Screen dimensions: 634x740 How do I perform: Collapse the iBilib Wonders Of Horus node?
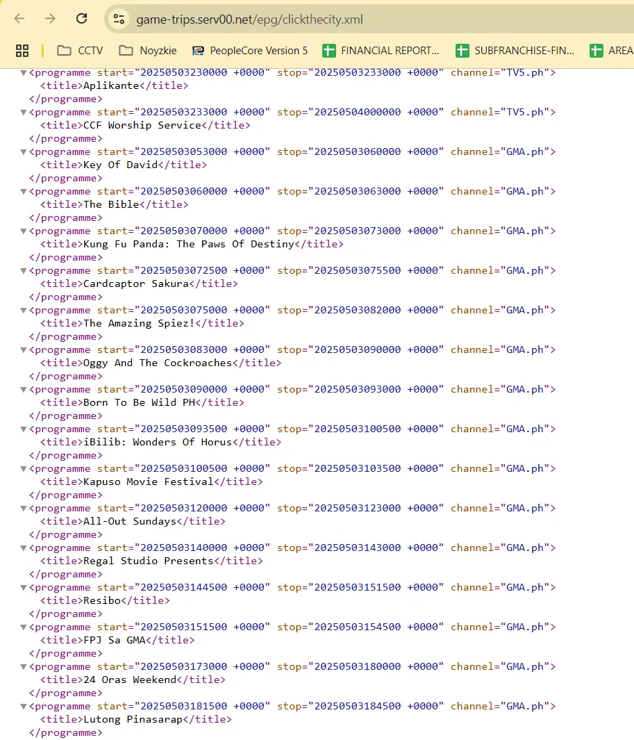pos(23,430)
